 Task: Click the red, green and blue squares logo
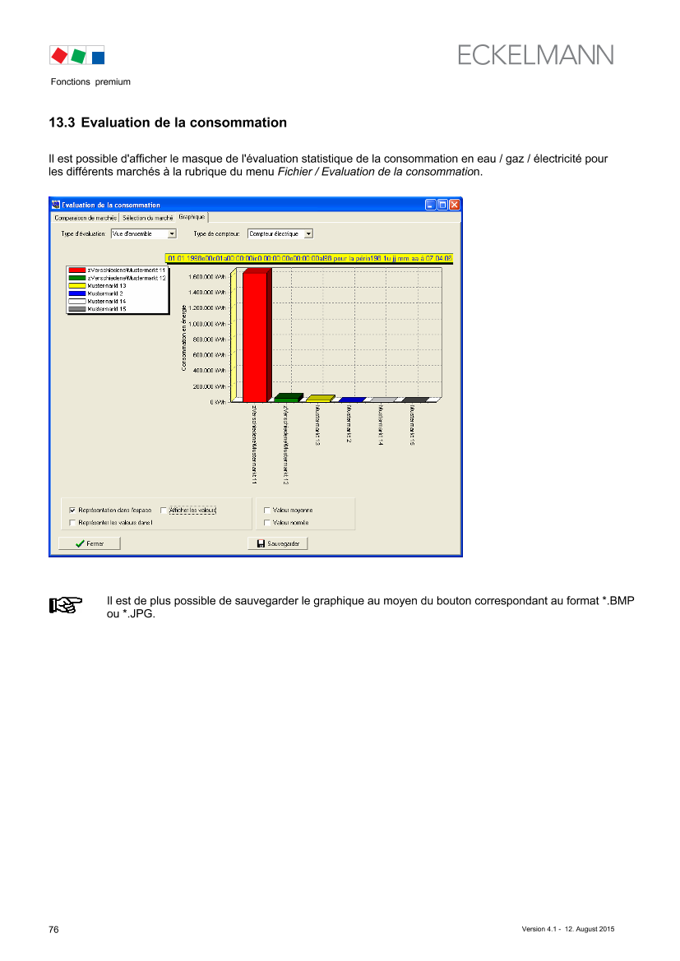(x=77, y=56)
